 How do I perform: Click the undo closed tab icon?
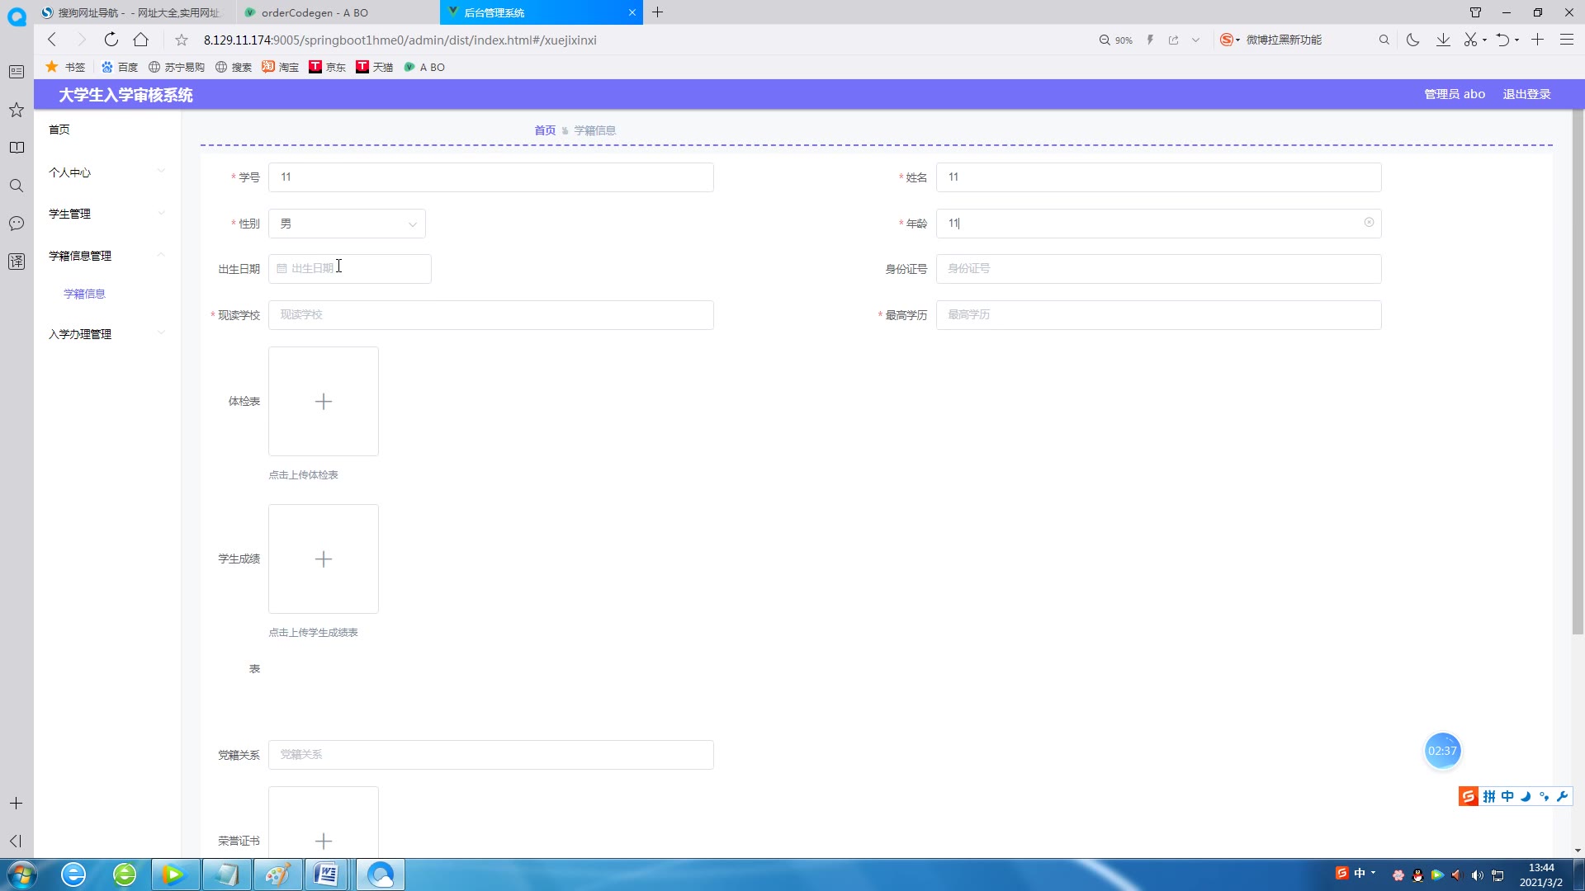pyautogui.click(x=1502, y=40)
